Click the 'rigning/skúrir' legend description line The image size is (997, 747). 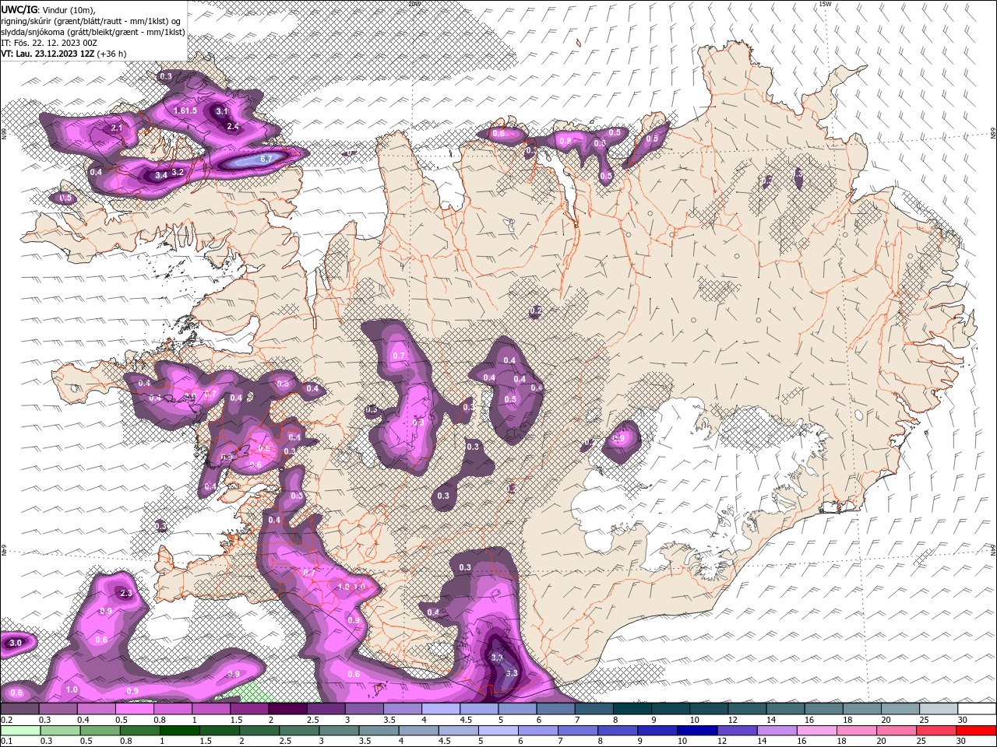point(91,20)
